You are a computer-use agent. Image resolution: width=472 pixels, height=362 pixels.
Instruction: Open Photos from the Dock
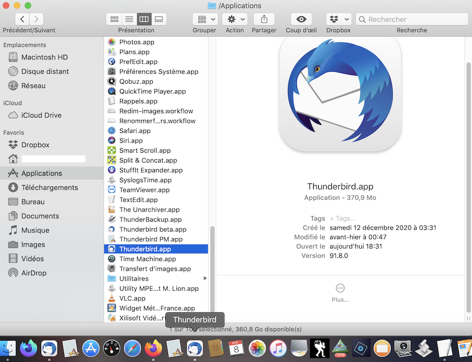click(257, 348)
